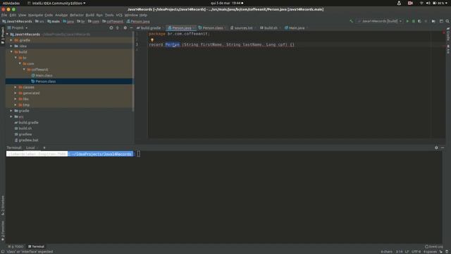
Task: Click the word Person in editor code
Action: coord(172,44)
